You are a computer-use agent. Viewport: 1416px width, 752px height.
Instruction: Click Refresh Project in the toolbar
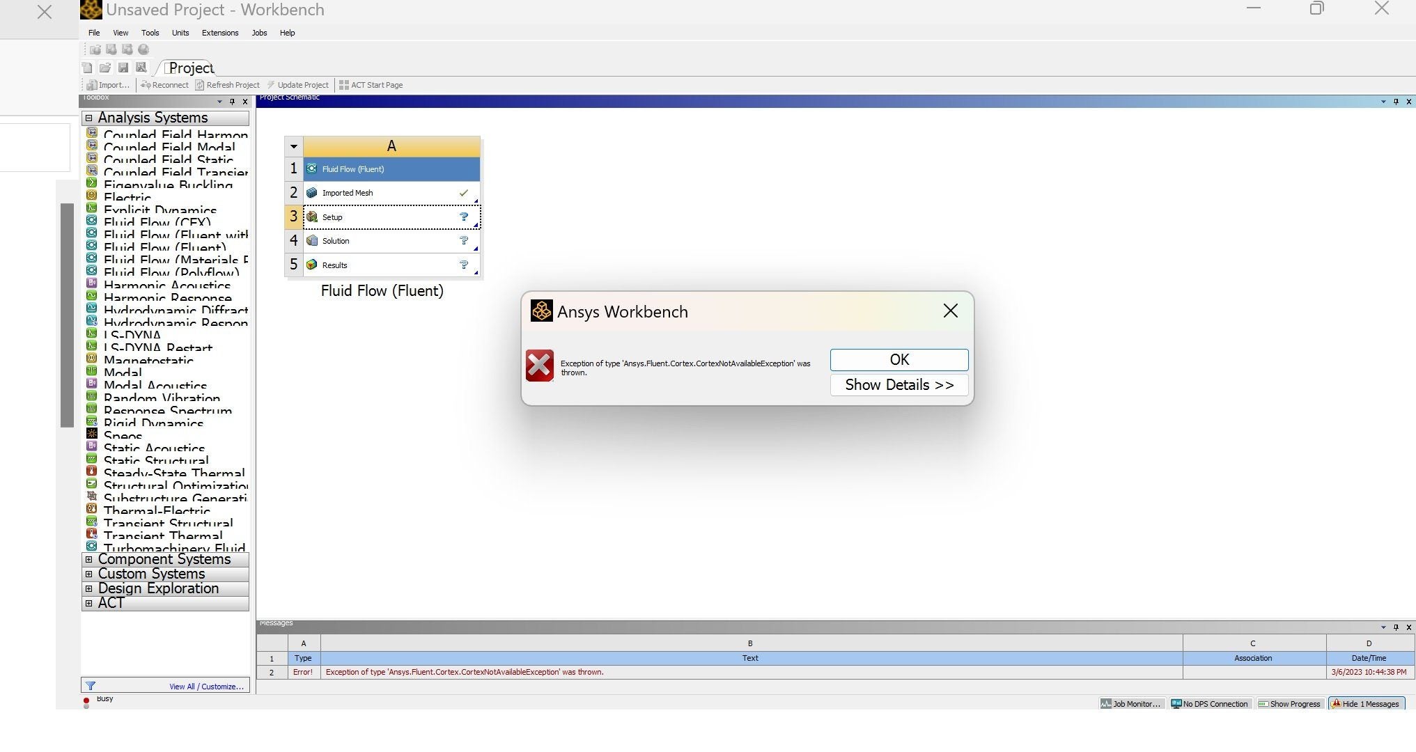pos(227,85)
